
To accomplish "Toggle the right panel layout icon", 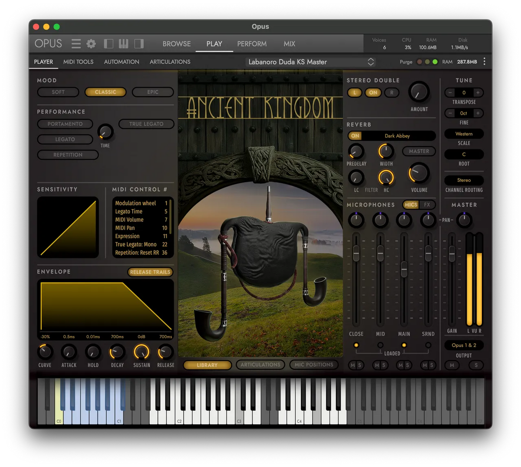I will pyautogui.click(x=139, y=44).
